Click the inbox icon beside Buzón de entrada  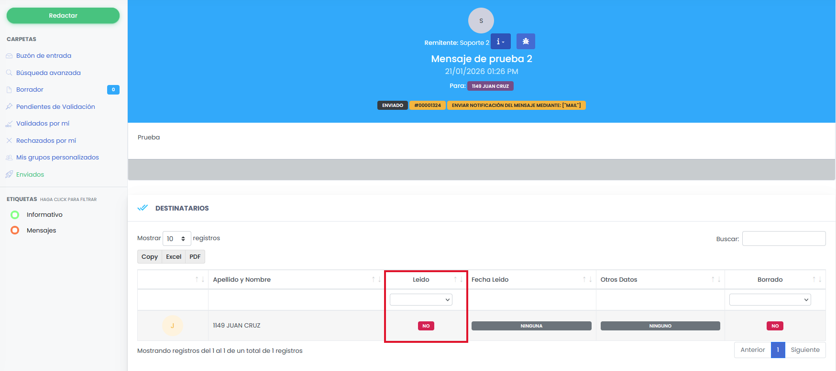tap(9, 56)
